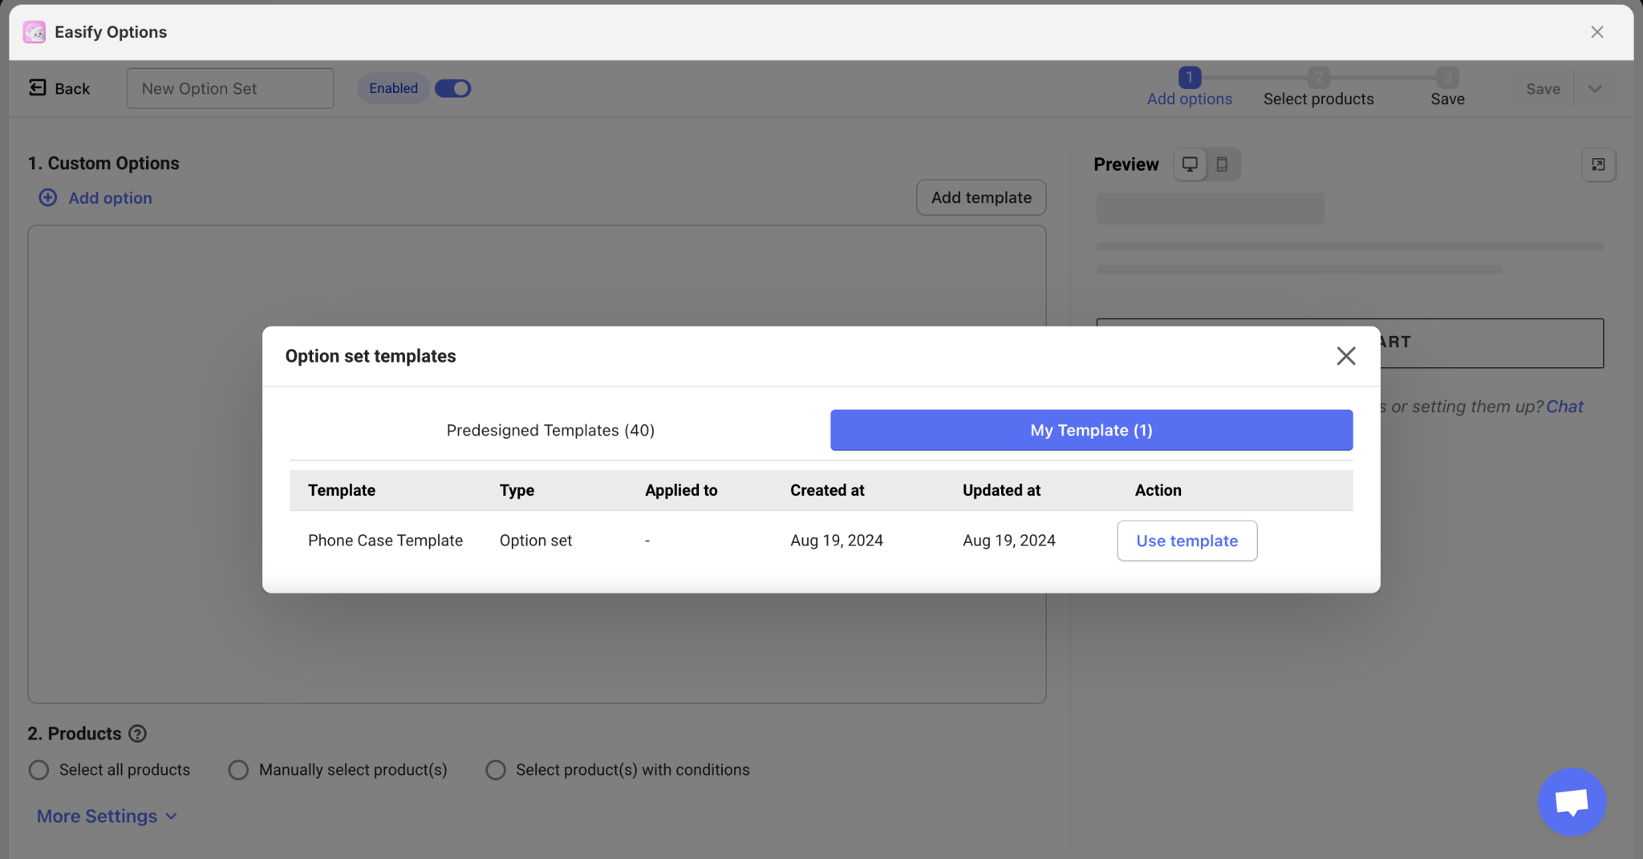Use the Phone Case Template

click(1186, 541)
